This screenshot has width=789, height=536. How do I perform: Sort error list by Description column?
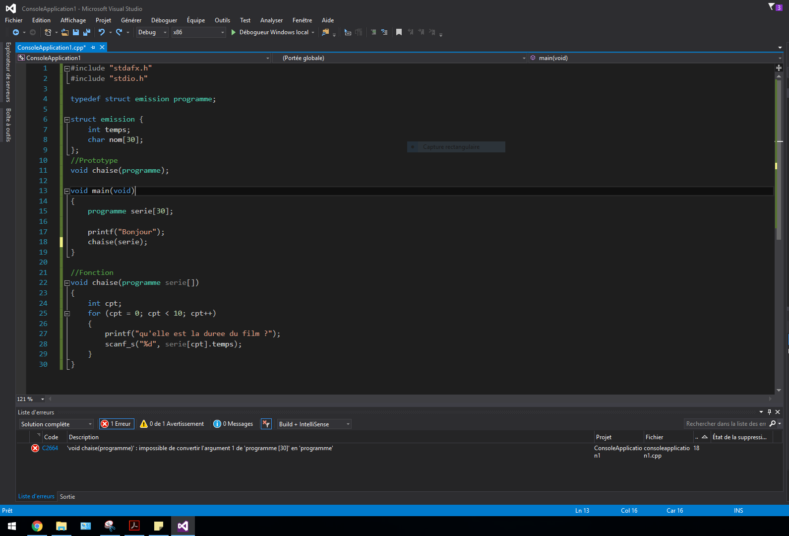click(330, 437)
